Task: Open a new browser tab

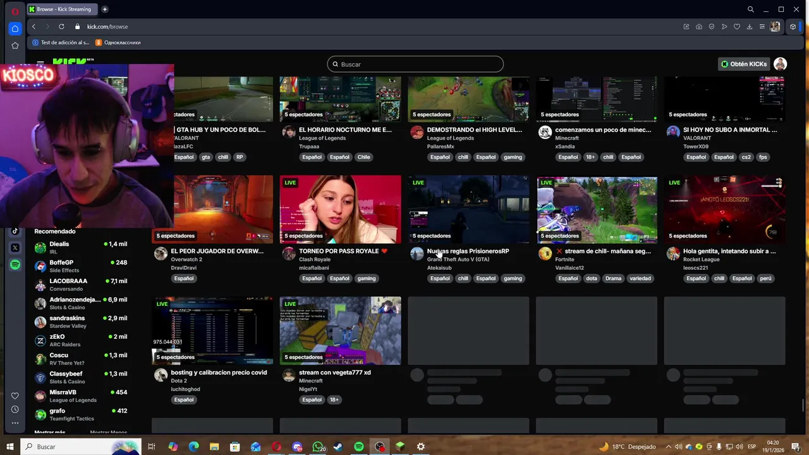Action: 104,9
